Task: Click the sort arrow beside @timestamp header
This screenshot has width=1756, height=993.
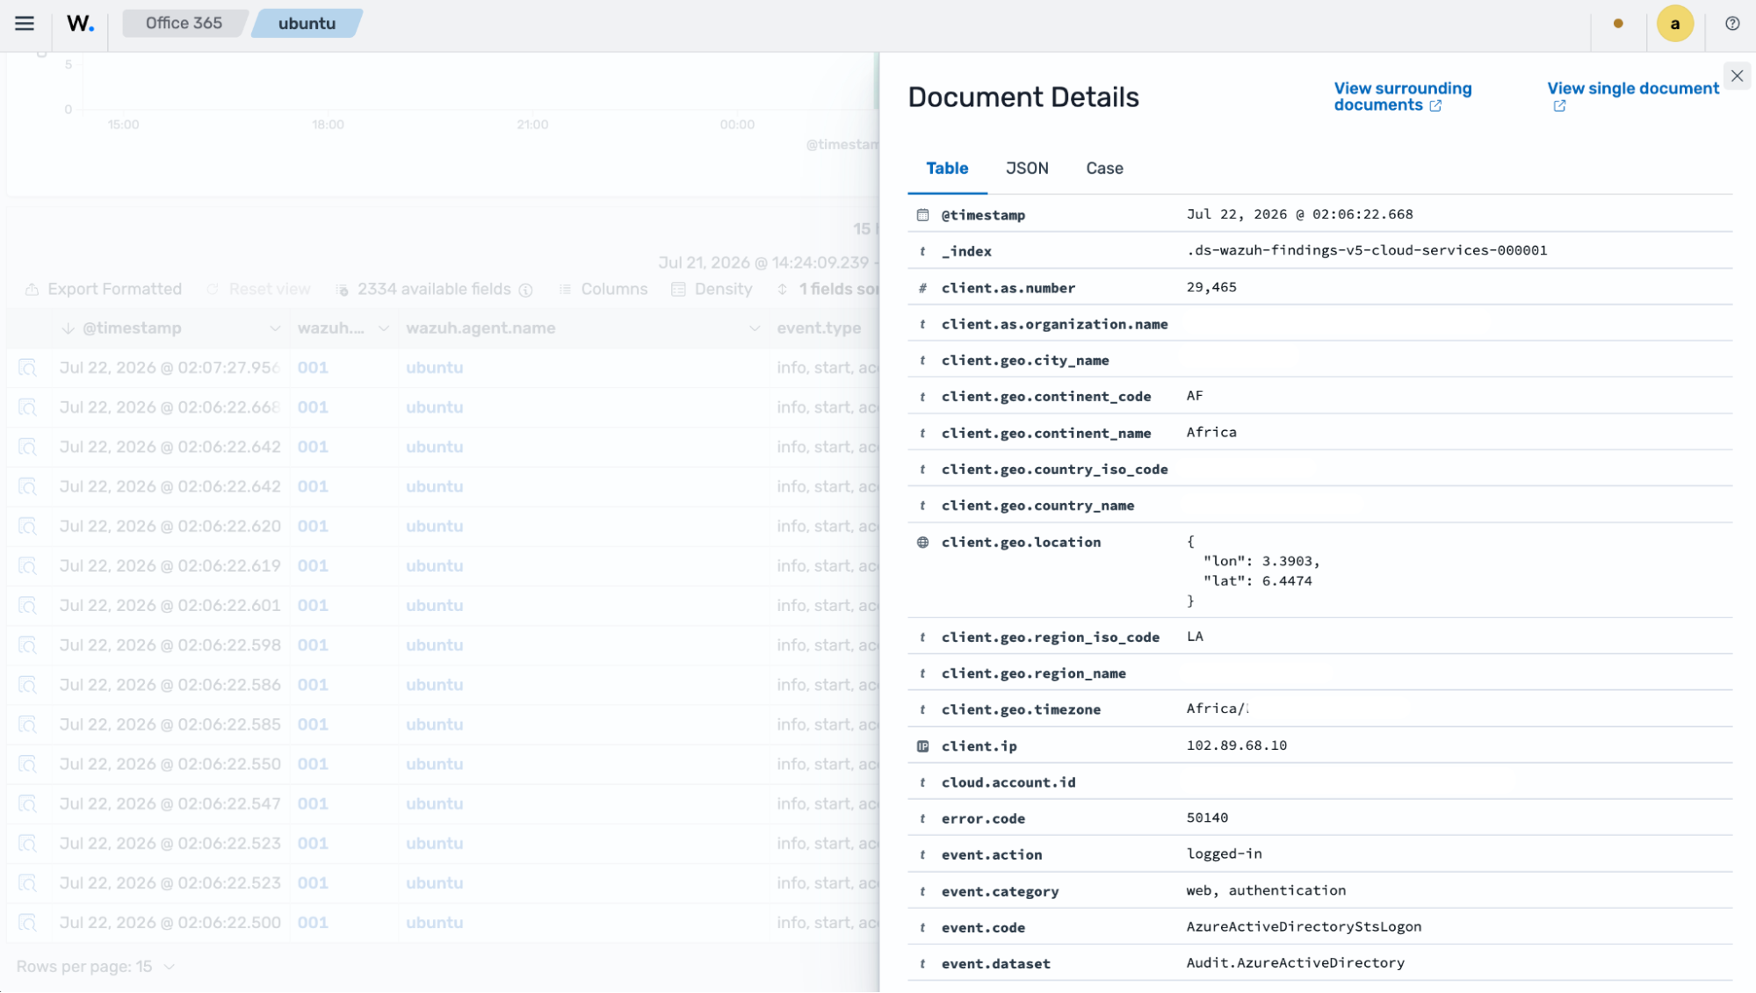Action: point(69,328)
